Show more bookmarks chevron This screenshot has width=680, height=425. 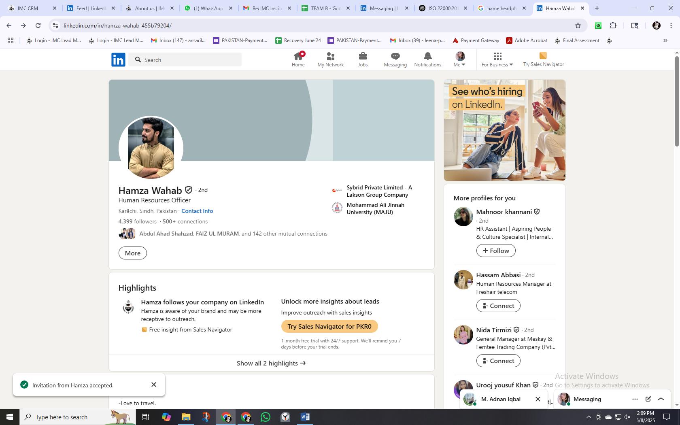(665, 40)
